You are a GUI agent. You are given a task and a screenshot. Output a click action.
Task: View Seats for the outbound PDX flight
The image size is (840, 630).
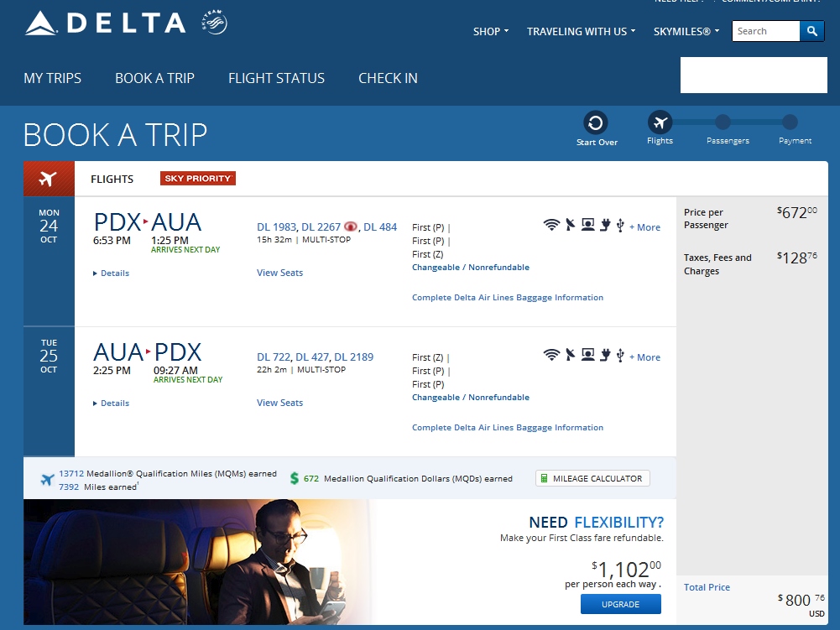click(279, 273)
